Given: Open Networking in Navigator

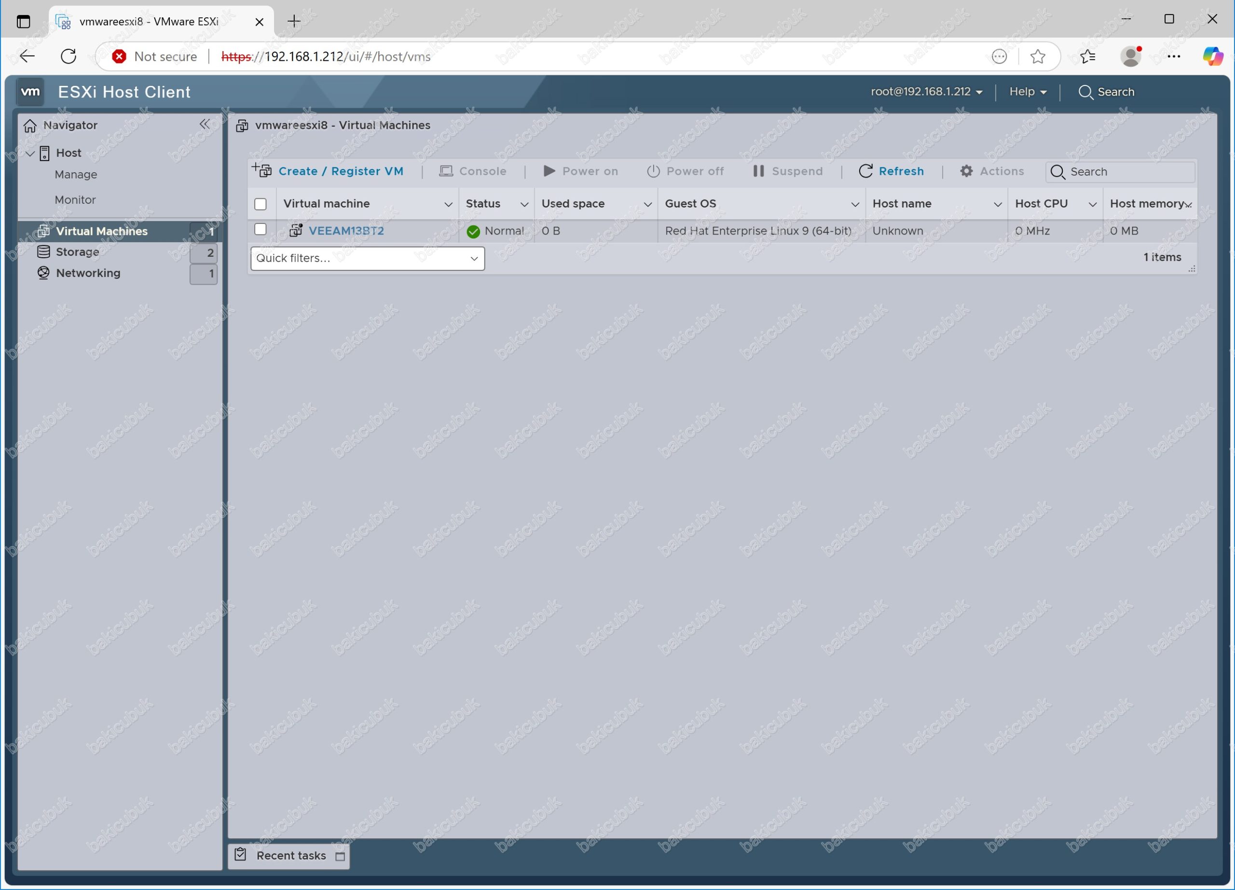Looking at the screenshot, I should point(88,273).
